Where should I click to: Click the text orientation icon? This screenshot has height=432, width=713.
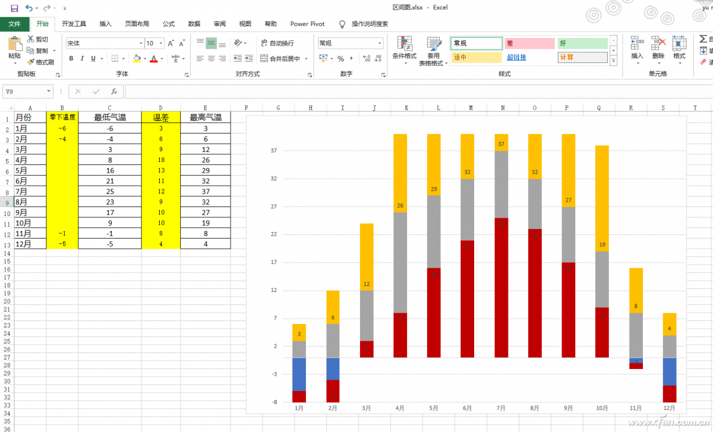coord(238,43)
